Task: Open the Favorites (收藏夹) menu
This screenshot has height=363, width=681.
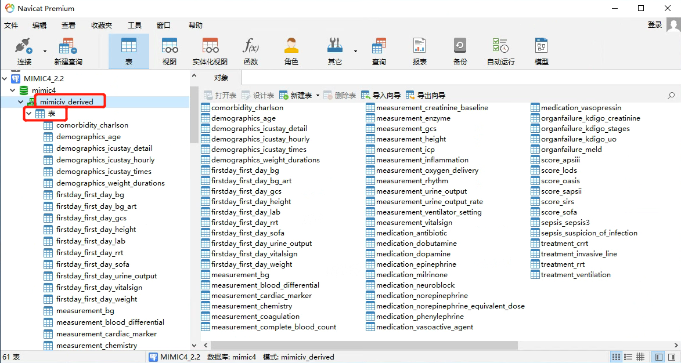Action: (101, 26)
